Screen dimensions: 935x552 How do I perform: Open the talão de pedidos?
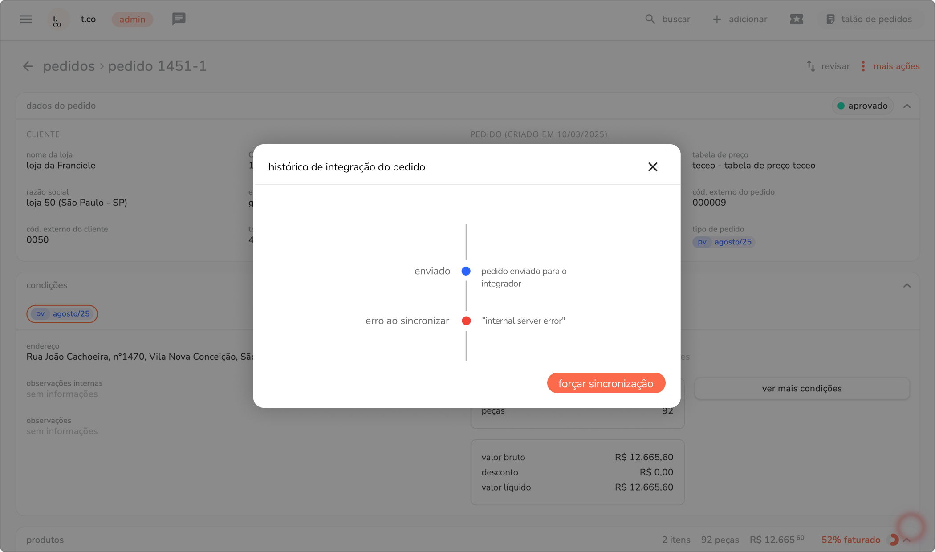[869, 19]
